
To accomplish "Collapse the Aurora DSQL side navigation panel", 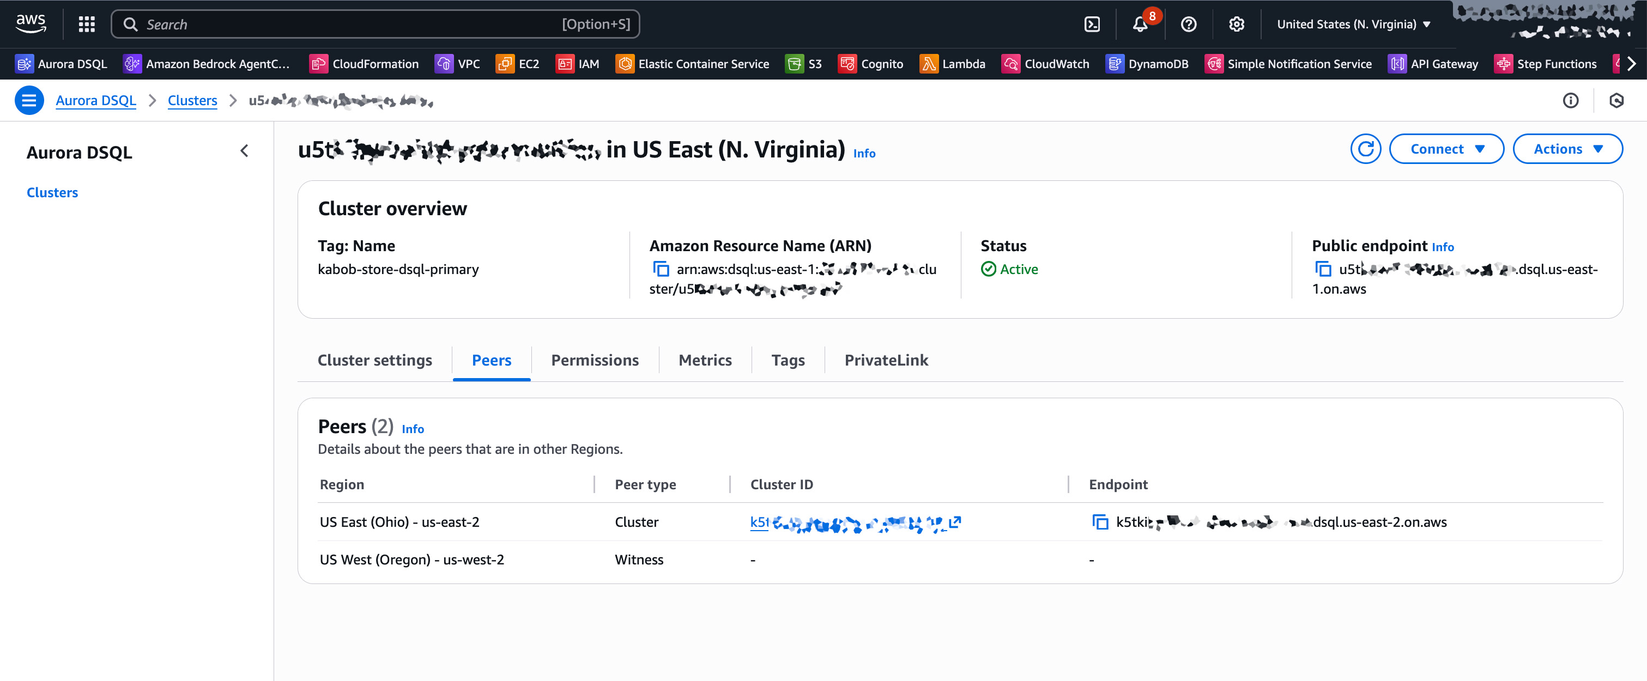I will click(x=244, y=151).
